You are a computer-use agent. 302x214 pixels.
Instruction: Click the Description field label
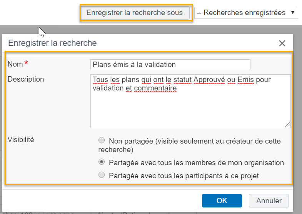pos(26,79)
